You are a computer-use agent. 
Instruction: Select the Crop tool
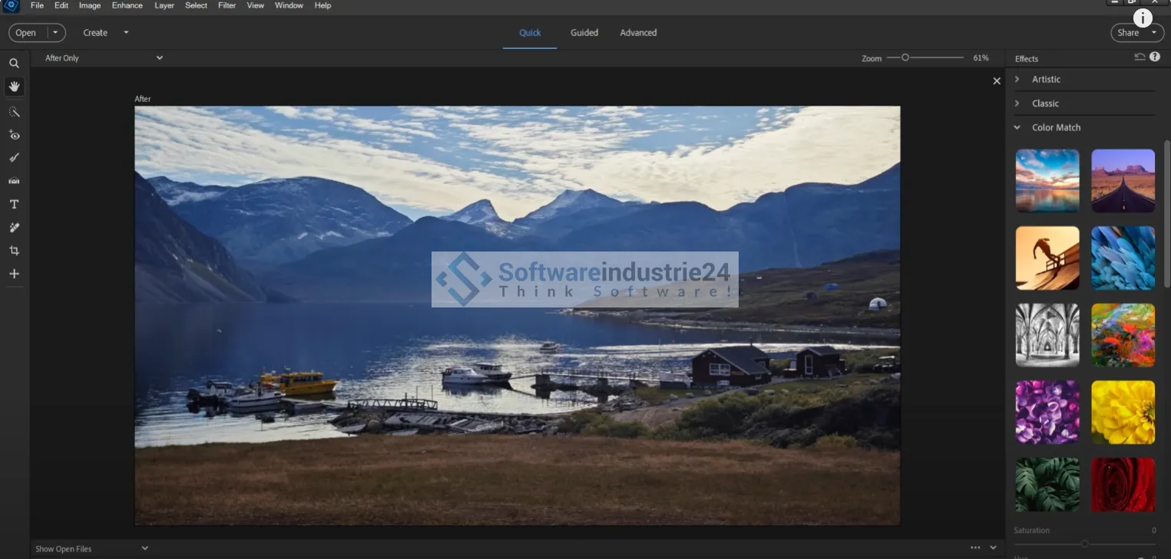14,251
